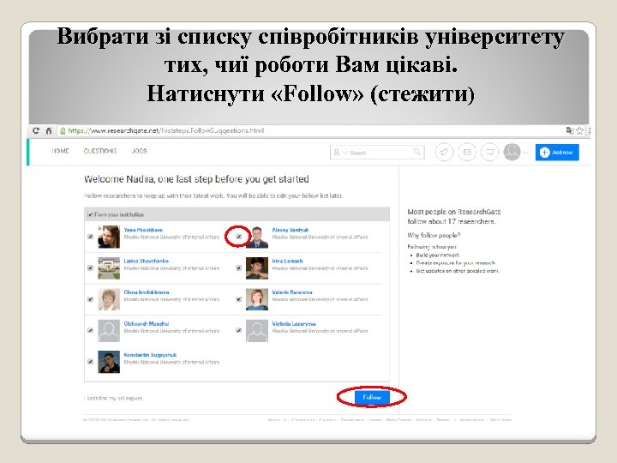The image size is (617, 463).
Task: Click 'Why follow people?' text
Action: (434, 235)
